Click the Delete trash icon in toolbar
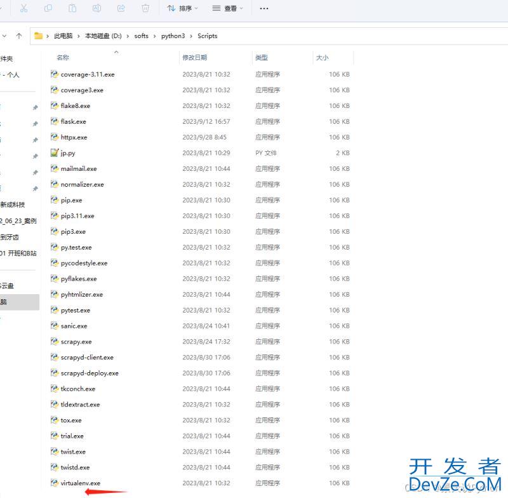Screen dimensions: 508x498 [145, 8]
